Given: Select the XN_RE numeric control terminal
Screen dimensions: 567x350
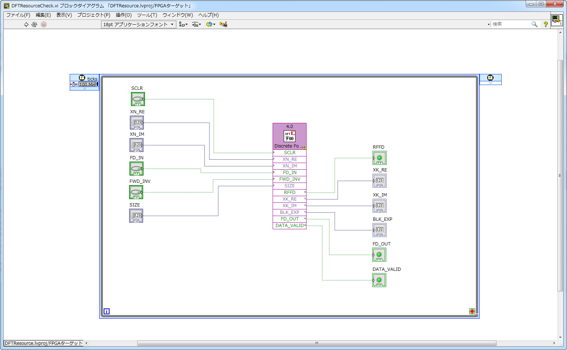Looking at the screenshot, I should tap(137, 123).
